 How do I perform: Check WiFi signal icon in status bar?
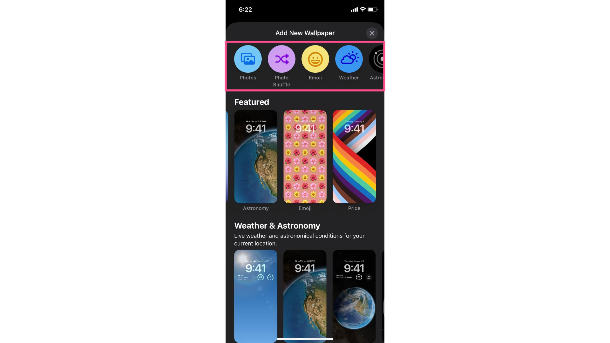point(363,10)
